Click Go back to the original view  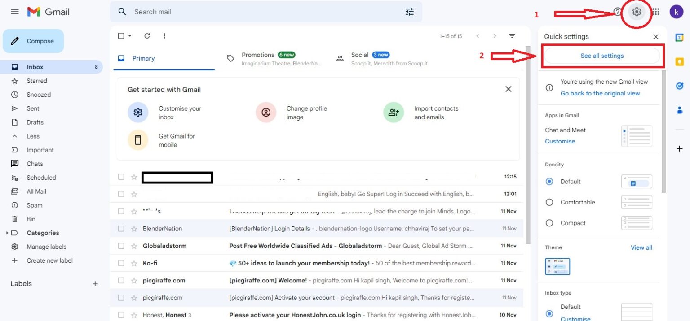coord(600,93)
